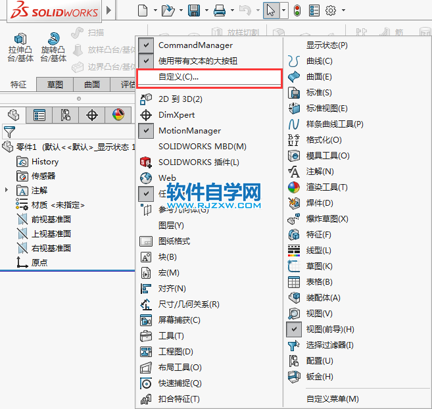Viewport: 432px width, 409px height.
Task: Click the Rebuild traffic light icon
Action: click(x=297, y=11)
